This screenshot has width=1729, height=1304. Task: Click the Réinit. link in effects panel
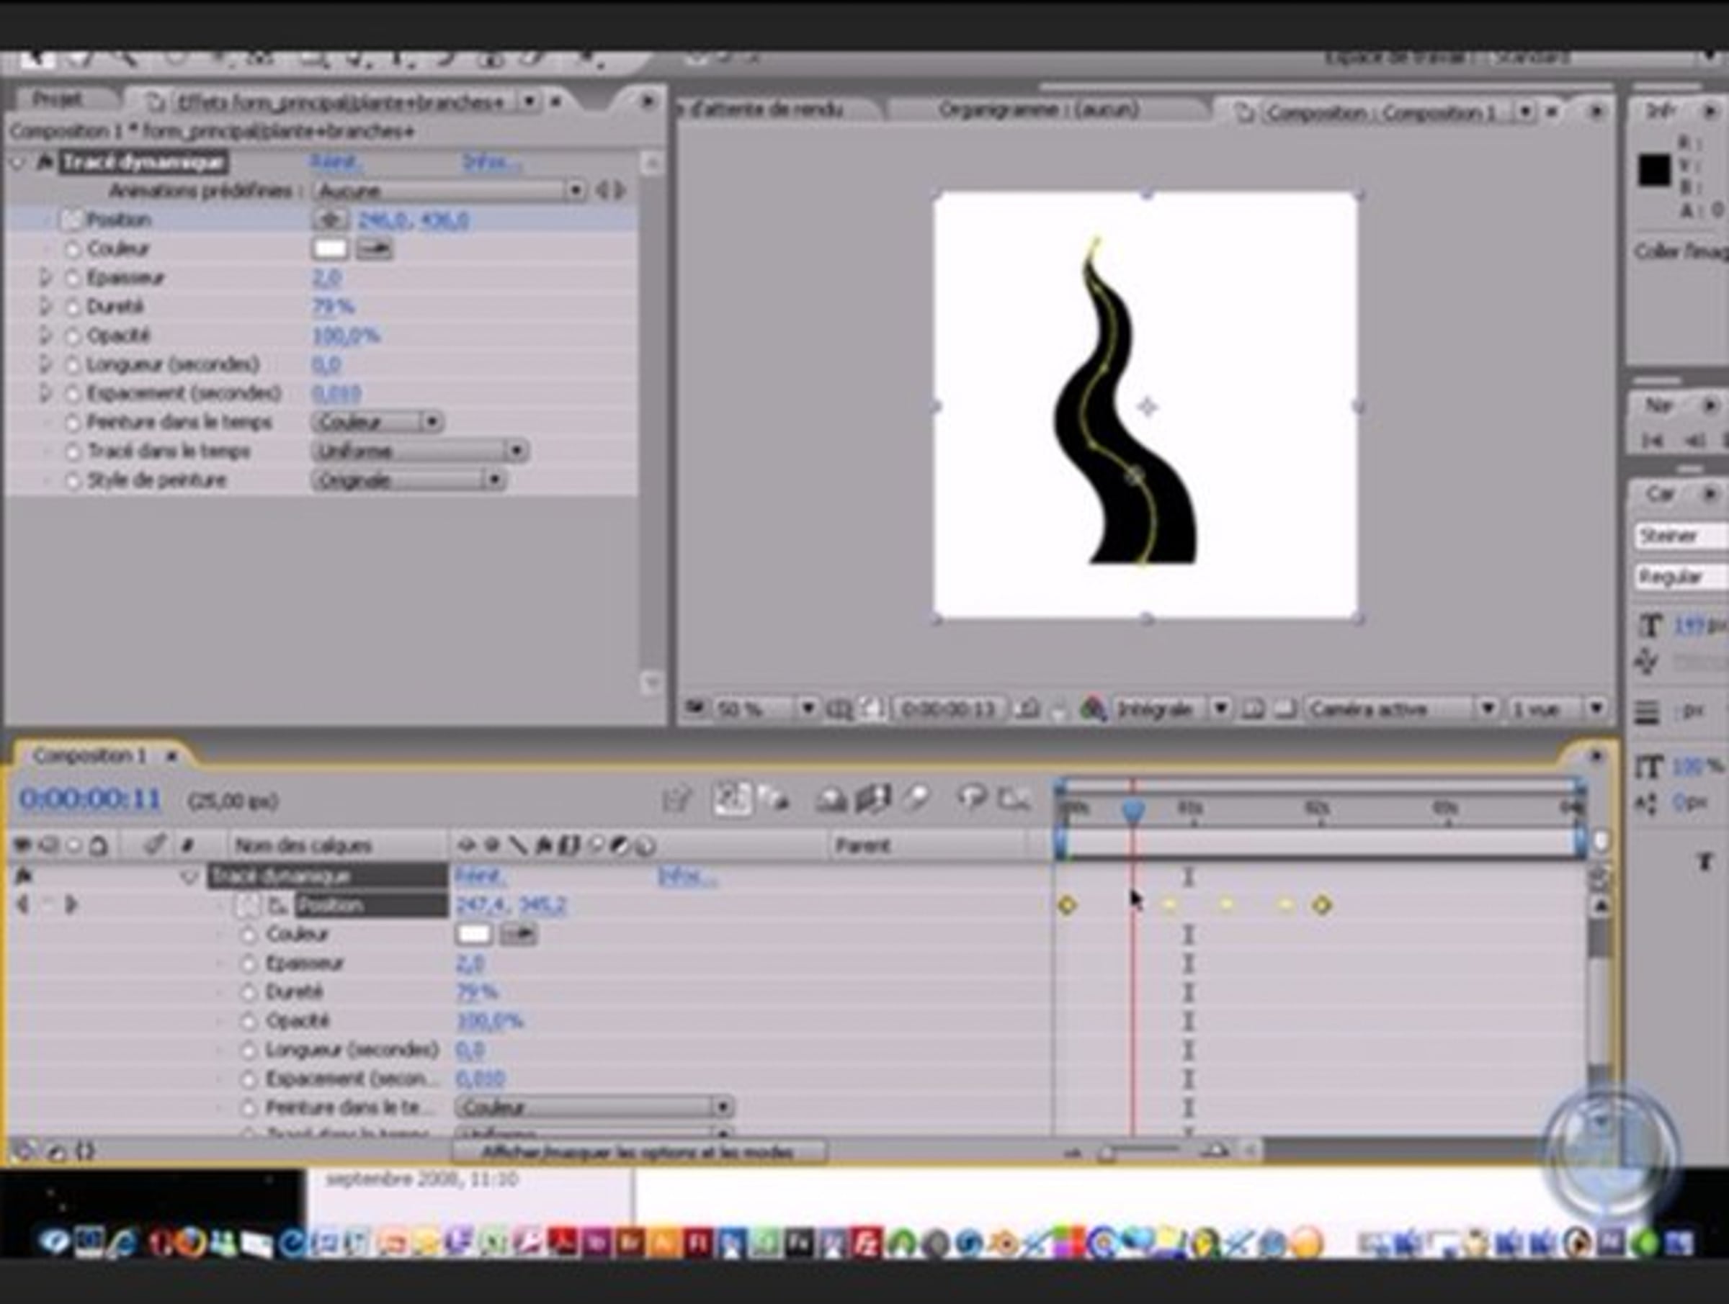click(335, 163)
